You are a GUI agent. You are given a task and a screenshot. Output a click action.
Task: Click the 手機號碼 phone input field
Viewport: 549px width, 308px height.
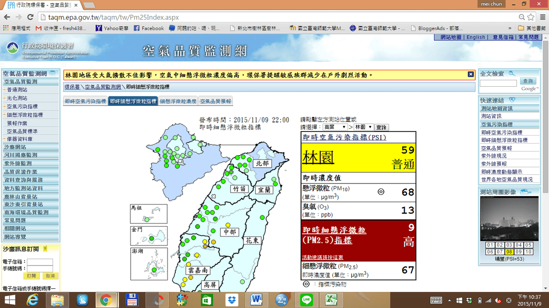pyautogui.click(x=40, y=269)
